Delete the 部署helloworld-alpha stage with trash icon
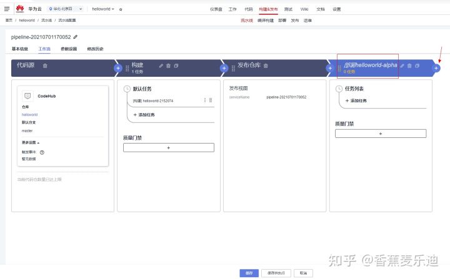 pos(409,66)
